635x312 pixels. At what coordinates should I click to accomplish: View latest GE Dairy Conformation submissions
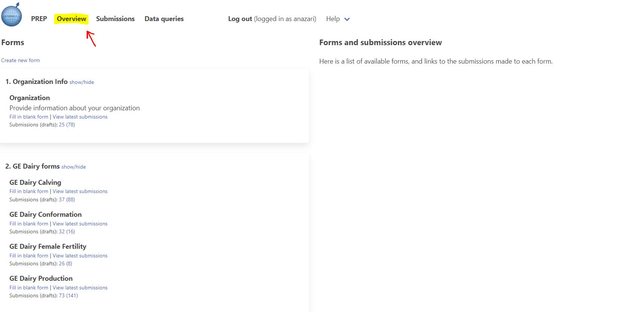click(x=80, y=224)
